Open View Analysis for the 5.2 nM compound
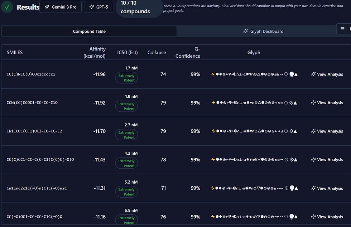This screenshot has height=227, width=351. (x=327, y=188)
